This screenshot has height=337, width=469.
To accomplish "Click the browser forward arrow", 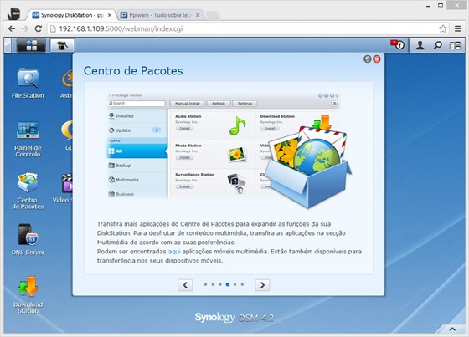I will pyautogui.click(x=25, y=28).
